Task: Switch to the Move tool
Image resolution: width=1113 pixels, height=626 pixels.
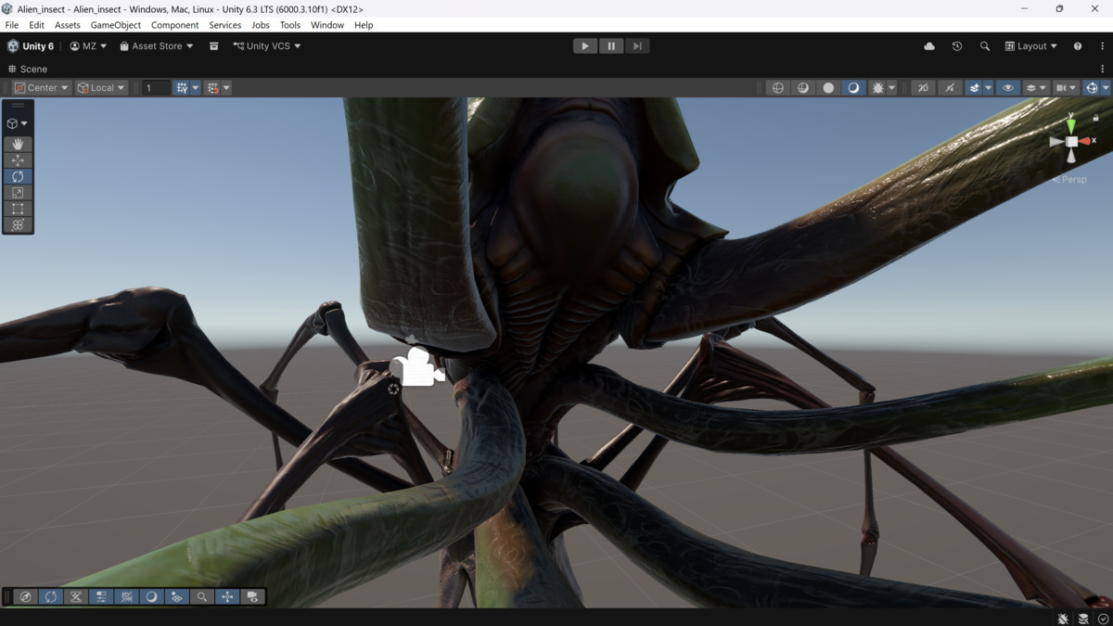Action: [18, 160]
